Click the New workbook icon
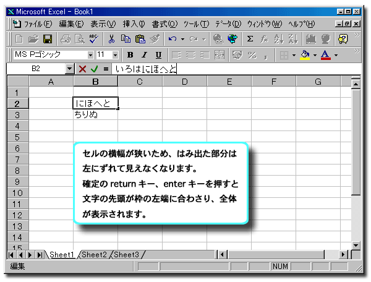371x282 pixels. [x=19, y=39]
